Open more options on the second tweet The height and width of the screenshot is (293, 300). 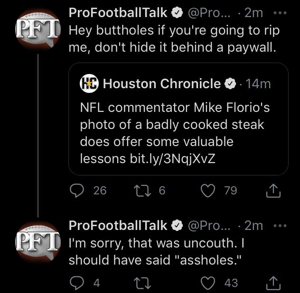(x=280, y=226)
